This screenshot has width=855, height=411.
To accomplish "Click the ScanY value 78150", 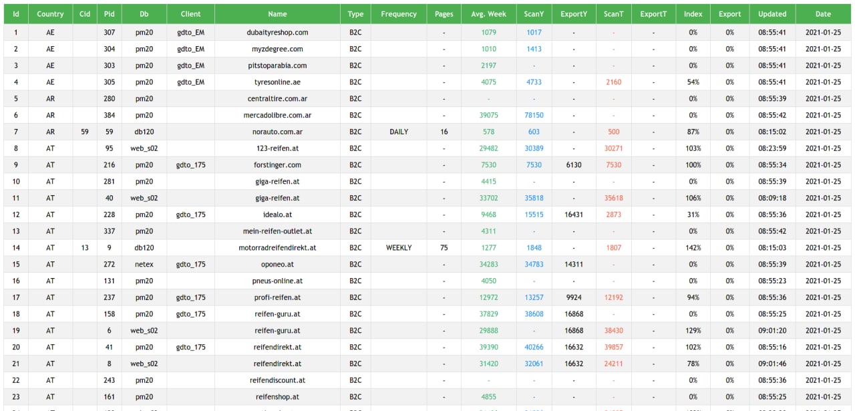I will tap(534, 115).
